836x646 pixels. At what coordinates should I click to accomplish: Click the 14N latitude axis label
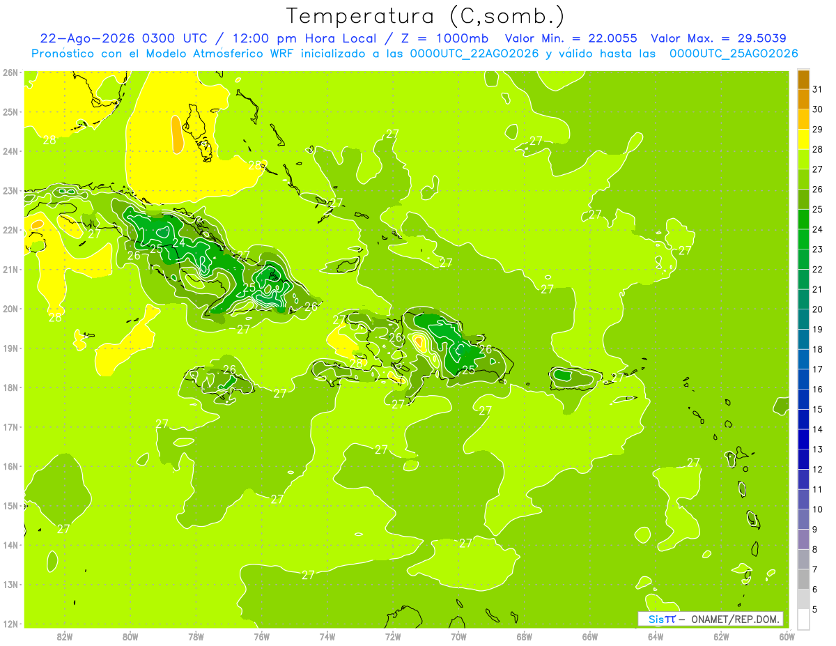point(10,545)
